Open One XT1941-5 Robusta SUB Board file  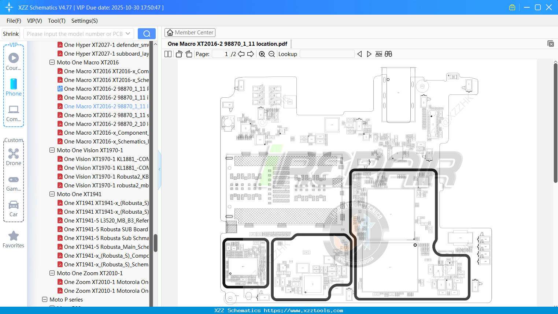[x=103, y=229]
